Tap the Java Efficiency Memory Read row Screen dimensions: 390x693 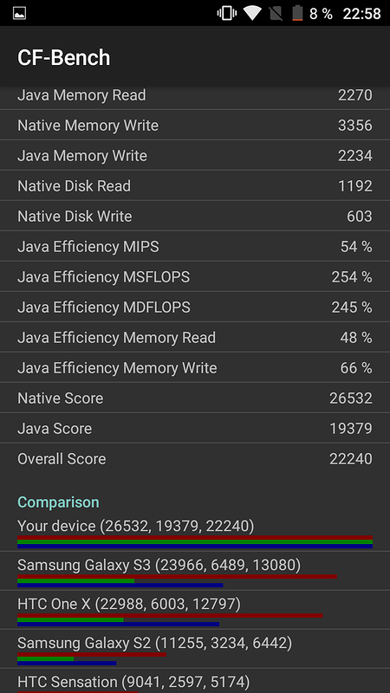[x=195, y=337]
